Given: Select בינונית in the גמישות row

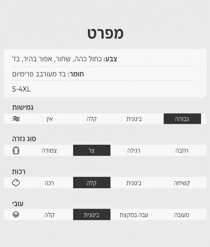Looking at the screenshot, I should 134,119.
